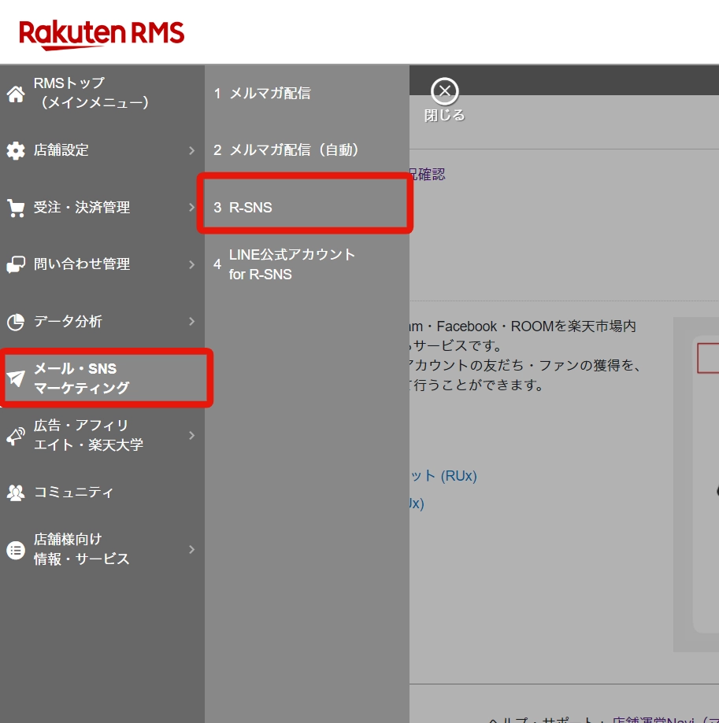This screenshot has width=719, height=723.
Task: Click the shopping cart icon for 受注・決済管理
Action: pos(16,208)
